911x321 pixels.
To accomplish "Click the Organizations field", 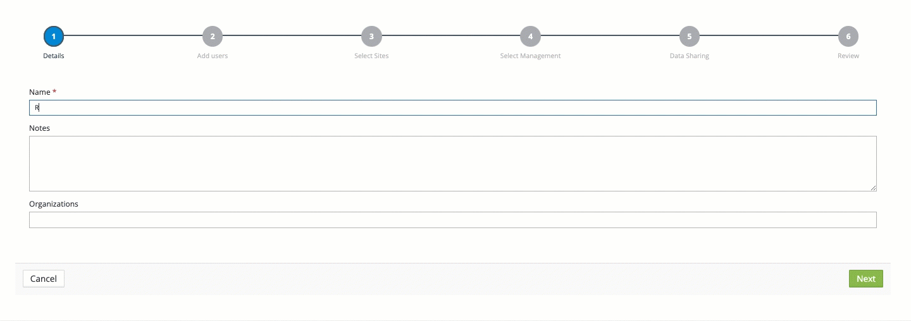I will [453, 220].
